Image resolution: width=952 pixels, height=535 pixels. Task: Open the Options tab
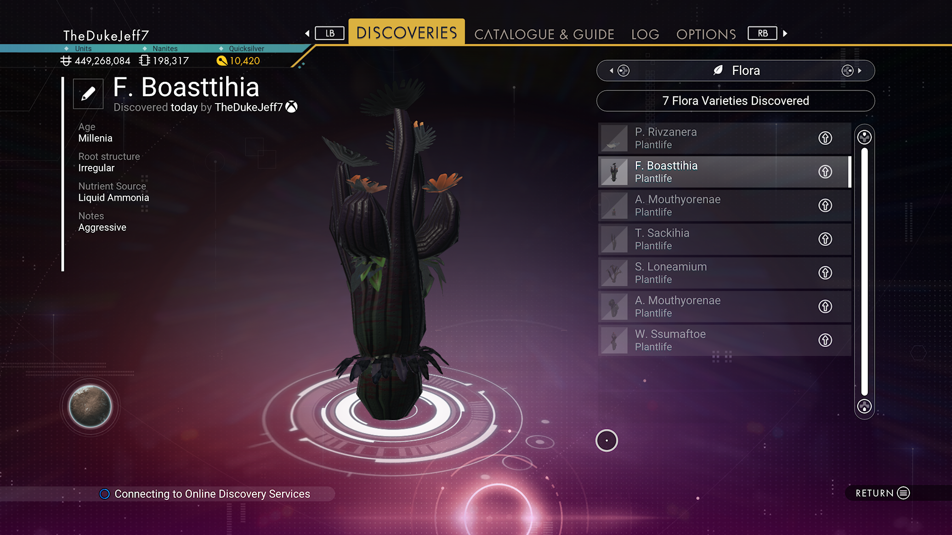(x=706, y=34)
